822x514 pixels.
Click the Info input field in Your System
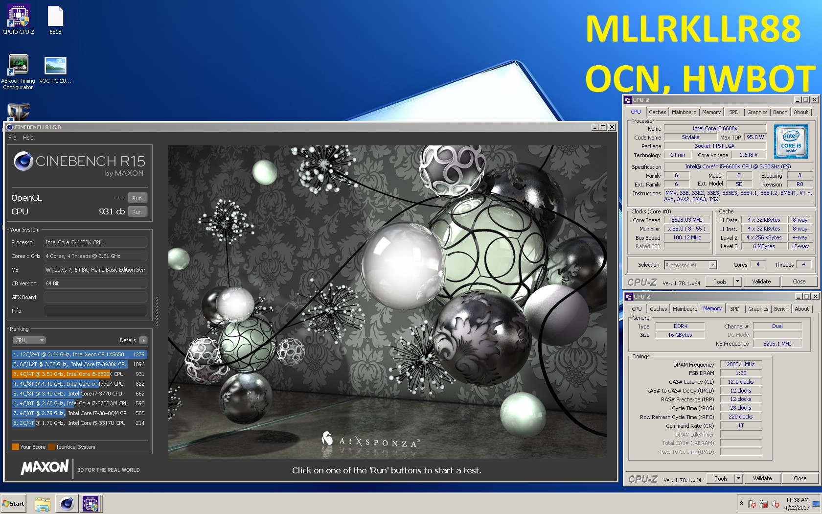[x=95, y=311]
